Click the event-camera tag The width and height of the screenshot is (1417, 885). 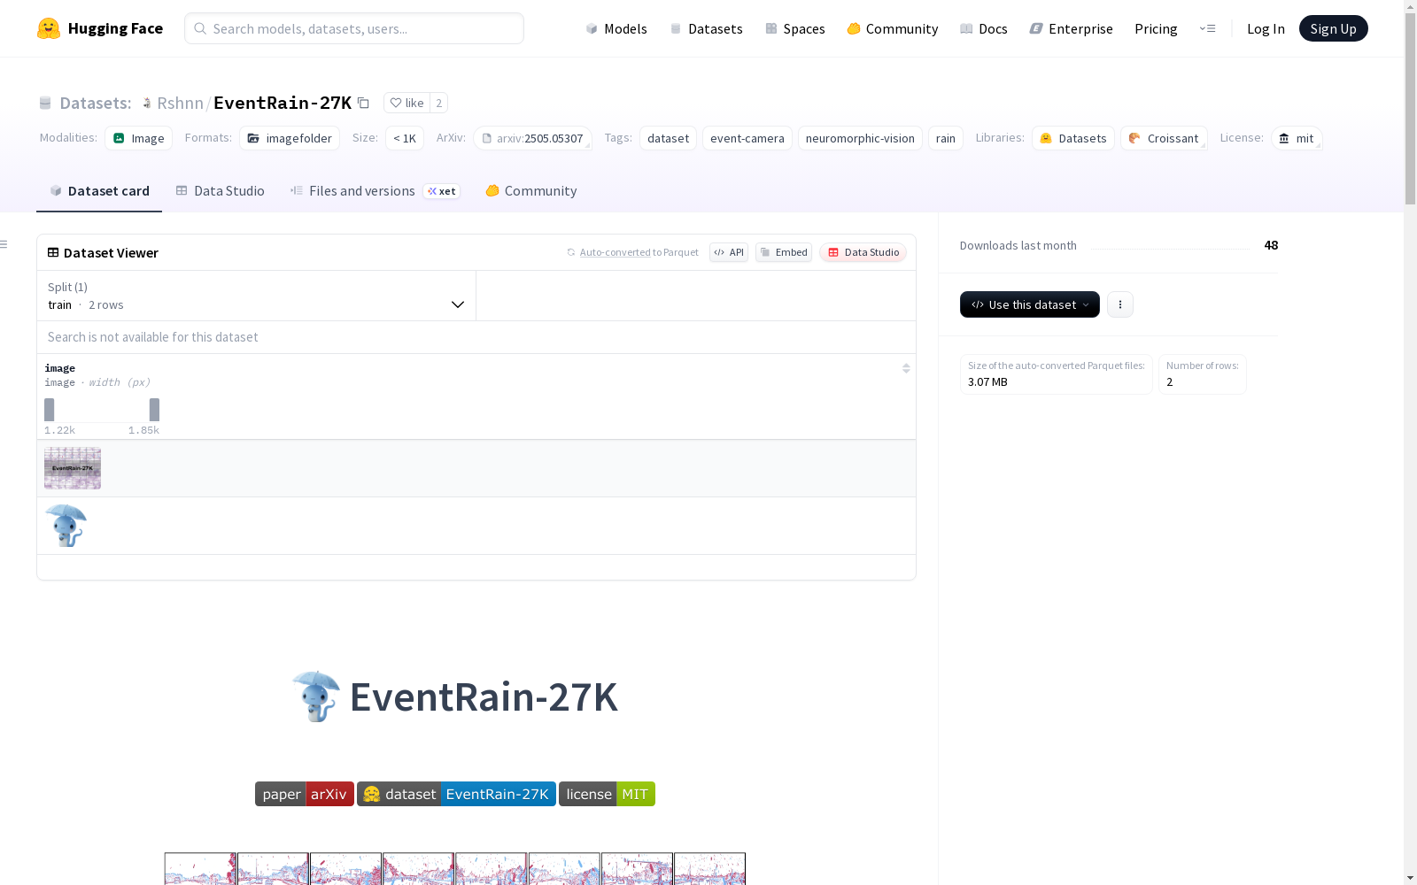tap(747, 138)
